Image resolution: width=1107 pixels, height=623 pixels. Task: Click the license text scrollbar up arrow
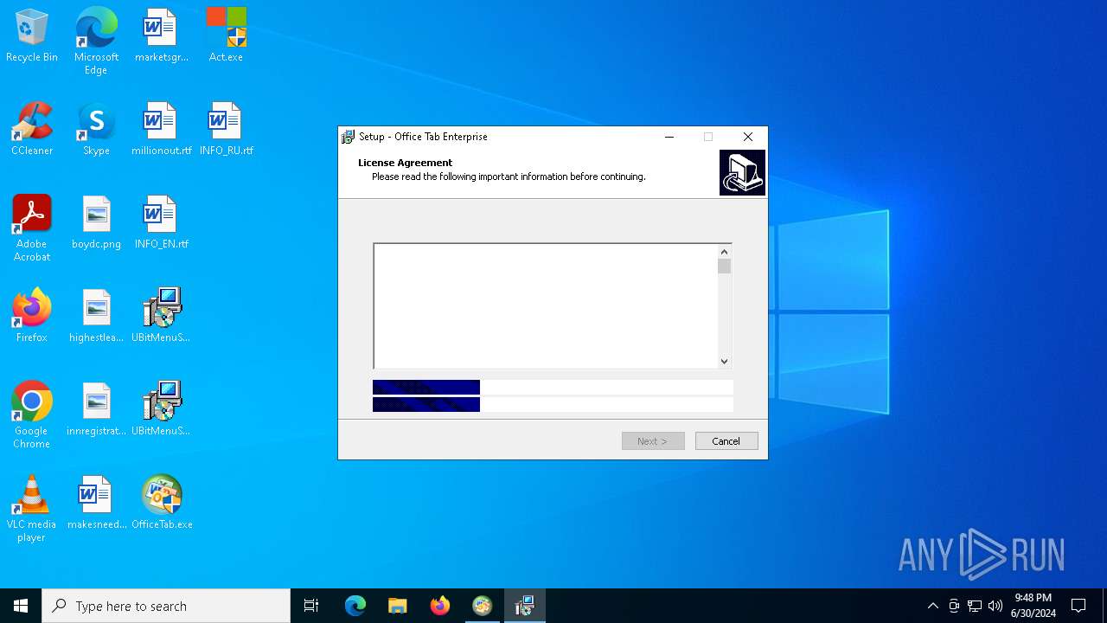click(x=725, y=252)
